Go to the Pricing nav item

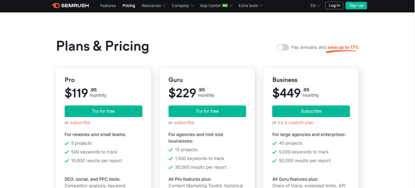(129, 6)
